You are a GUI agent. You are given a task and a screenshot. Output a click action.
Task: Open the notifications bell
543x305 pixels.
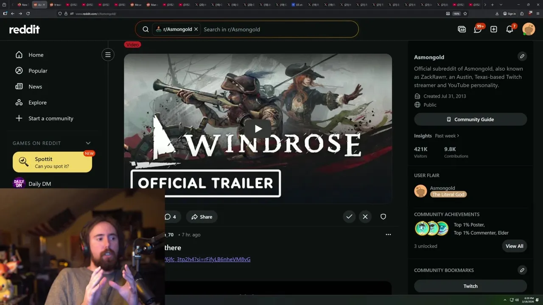(510, 29)
